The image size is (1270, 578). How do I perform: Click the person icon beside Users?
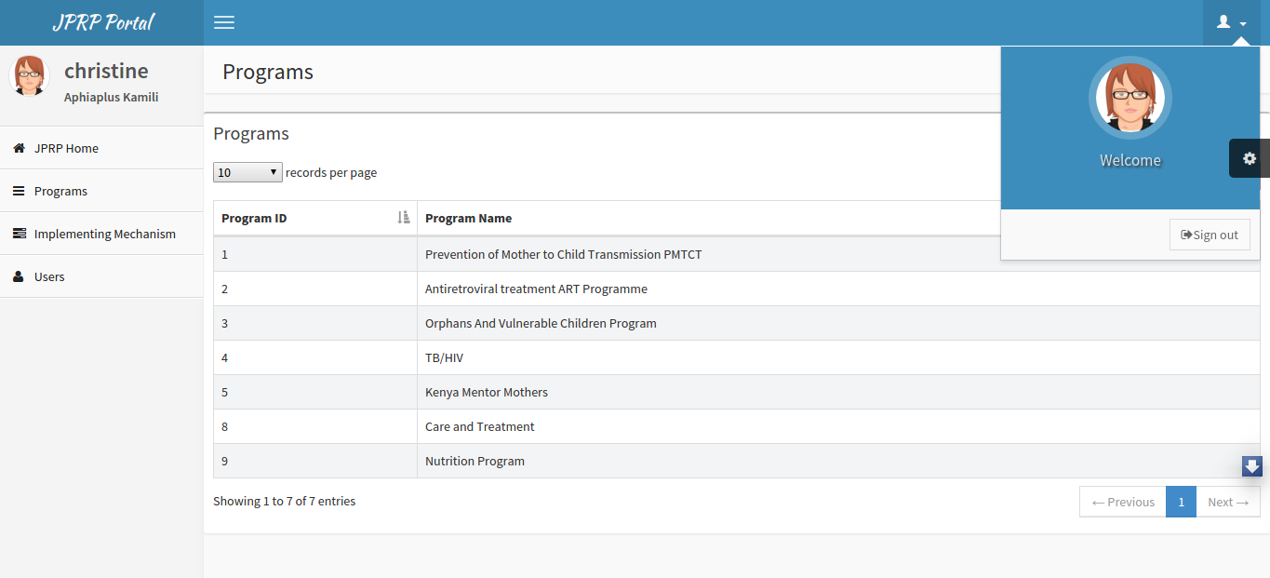(x=19, y=276)
